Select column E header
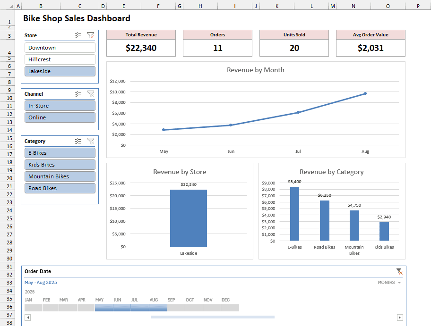The width and height of the screenshot is (431, 326). coord(124,6)
